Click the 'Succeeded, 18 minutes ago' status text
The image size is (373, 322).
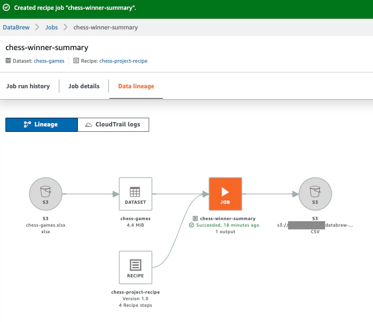tap(228, 225)
